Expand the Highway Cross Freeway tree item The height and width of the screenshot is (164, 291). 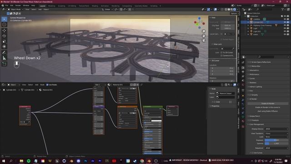(248, 26)
